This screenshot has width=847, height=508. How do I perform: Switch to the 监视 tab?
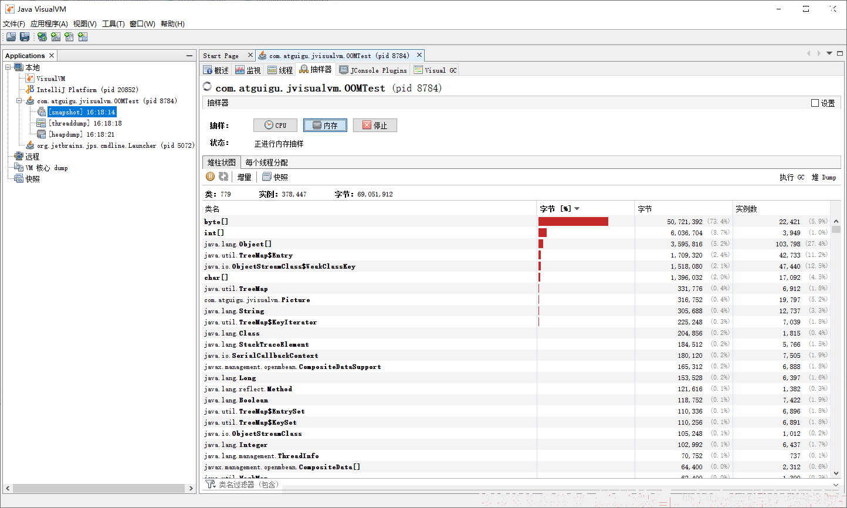[248, 70]
